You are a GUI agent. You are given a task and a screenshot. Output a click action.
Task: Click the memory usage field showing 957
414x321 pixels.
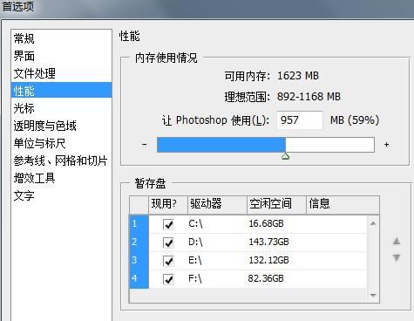pyautogui.click(x=300, y=120)
